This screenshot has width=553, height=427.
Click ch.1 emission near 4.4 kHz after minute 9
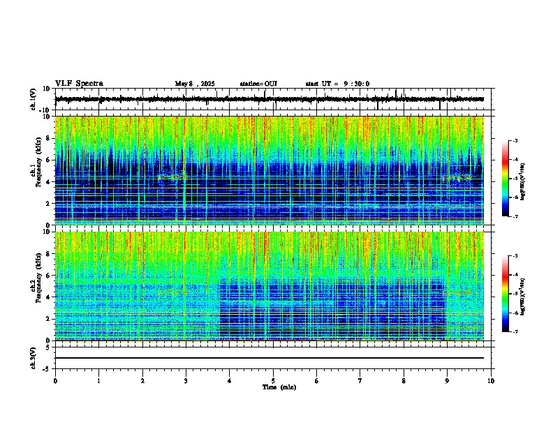457,178
